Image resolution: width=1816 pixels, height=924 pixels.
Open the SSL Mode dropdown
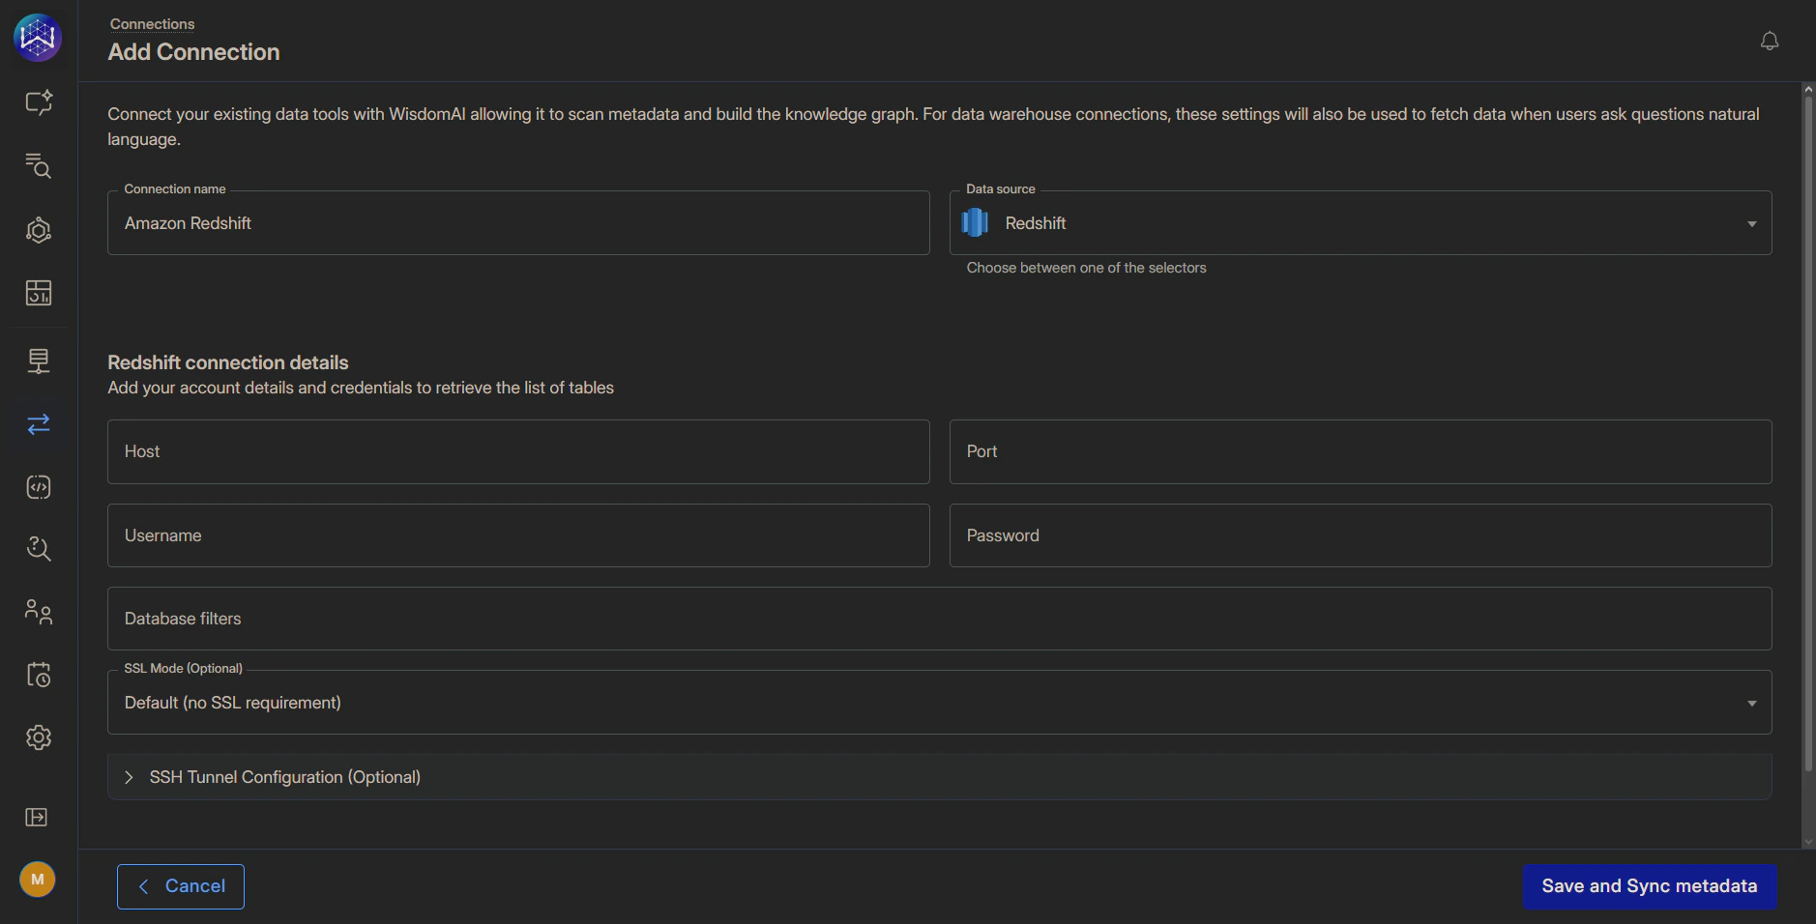[940, 703]
